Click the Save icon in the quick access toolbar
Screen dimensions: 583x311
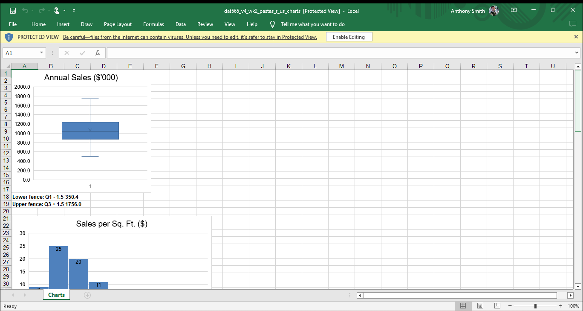[13, 11]
